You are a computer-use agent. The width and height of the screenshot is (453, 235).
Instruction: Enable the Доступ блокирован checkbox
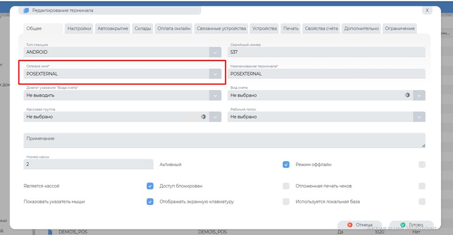tap(286, 186)
